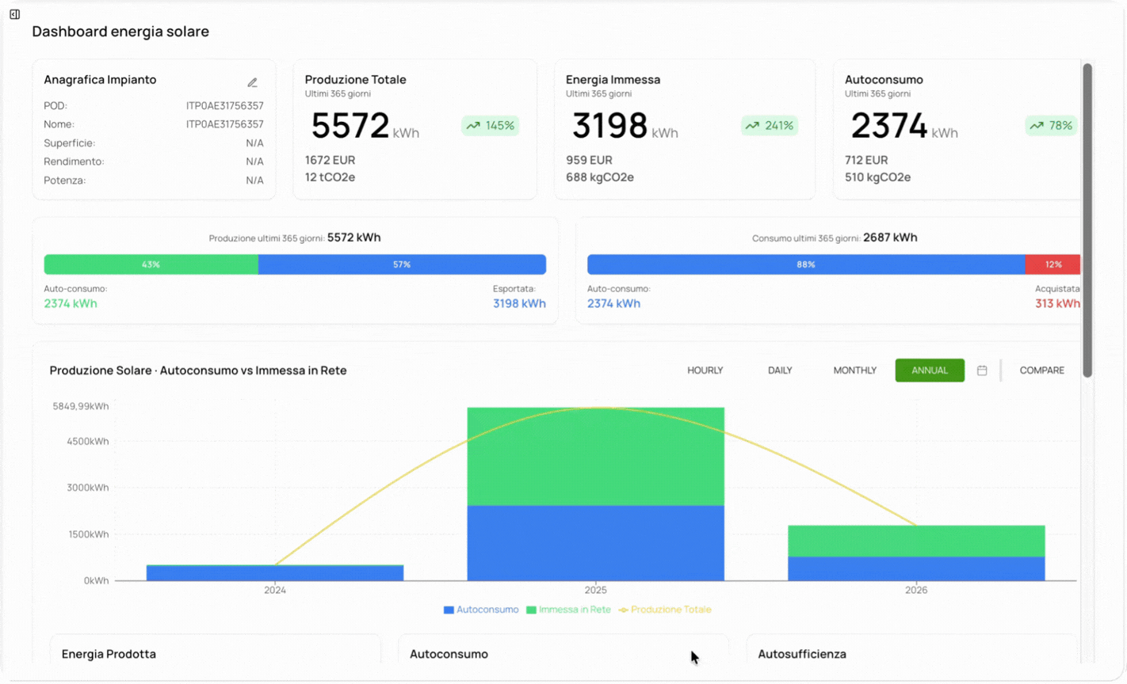This screenshot has width=1127, height=684.
Task: Click the Superficie N/A value
Action: click(254, 143)
